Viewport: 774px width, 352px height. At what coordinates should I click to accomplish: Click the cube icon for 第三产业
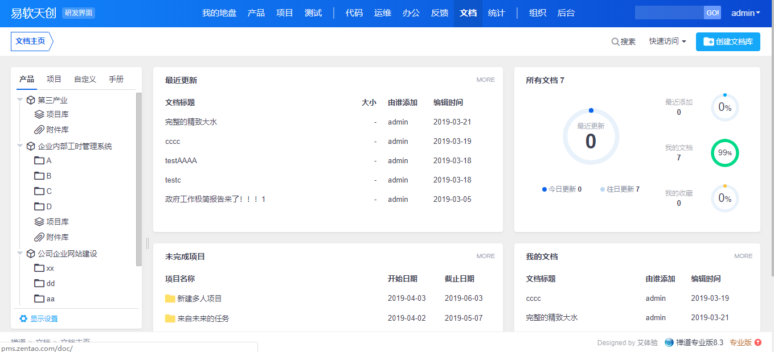click(31, 100)
